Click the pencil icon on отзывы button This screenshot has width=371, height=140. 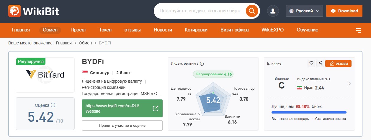[x=331, y=64]
